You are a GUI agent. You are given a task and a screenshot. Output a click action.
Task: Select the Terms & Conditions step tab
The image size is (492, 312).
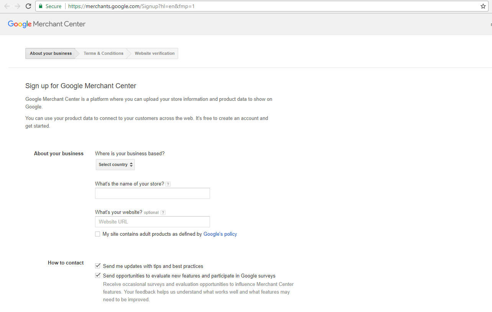click(x=103, y=53)
